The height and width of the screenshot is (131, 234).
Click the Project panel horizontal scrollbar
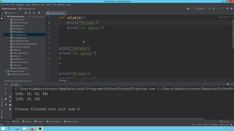pos(18,81)
